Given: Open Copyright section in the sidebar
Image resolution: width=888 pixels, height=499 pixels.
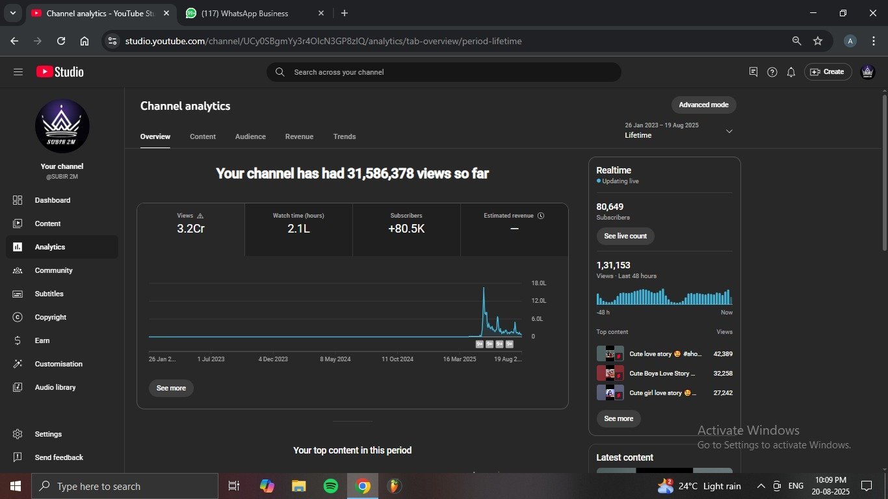Looking at the screenshot, I should (x=50, y=317).
